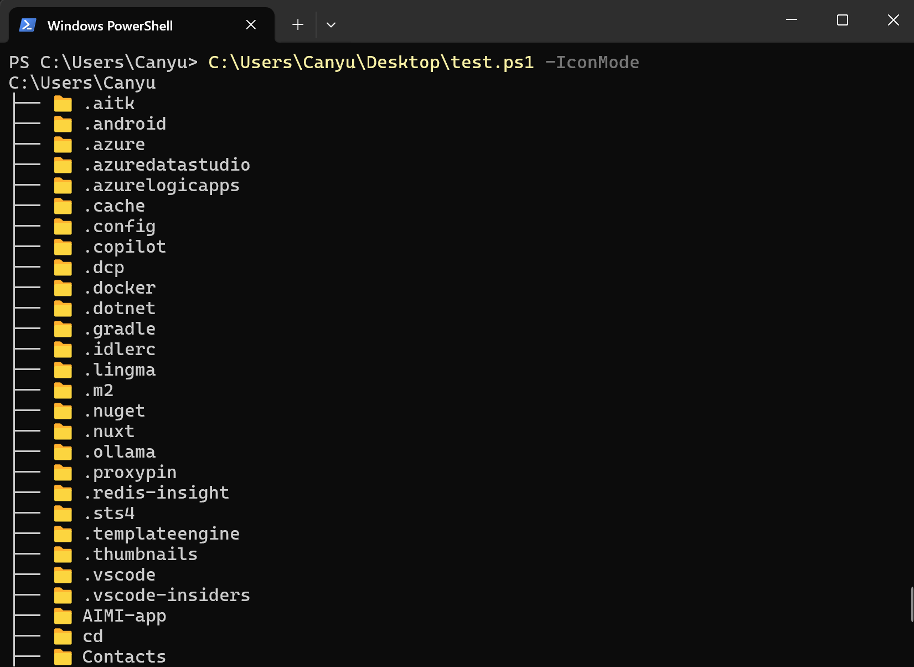Open the new tab profile dropdown
This screenshot has width=914, height=667.
[x=331, y=25]
